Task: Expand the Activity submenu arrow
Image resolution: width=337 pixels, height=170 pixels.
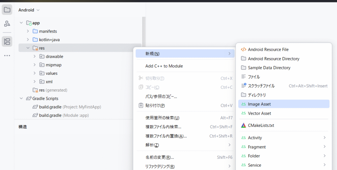Action: 324,138
